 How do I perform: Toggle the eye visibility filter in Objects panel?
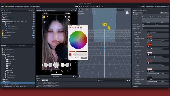32,11
